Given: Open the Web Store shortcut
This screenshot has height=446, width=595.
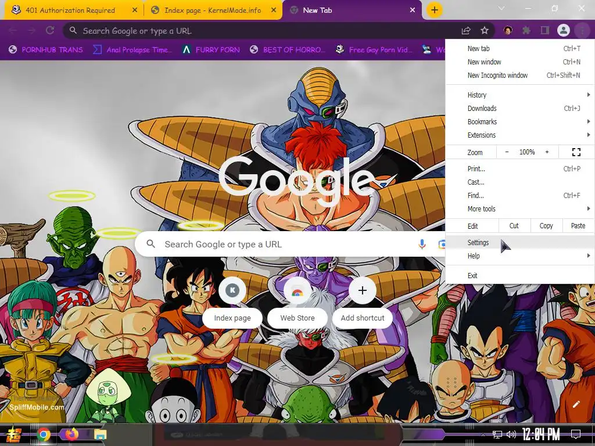Looking at the screenshot, I should click(297, 303).
